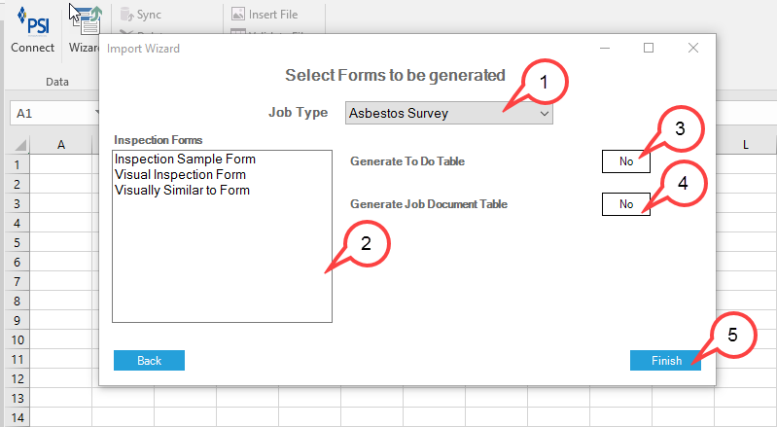Close the Import Wizard dialog

[693, 48]
